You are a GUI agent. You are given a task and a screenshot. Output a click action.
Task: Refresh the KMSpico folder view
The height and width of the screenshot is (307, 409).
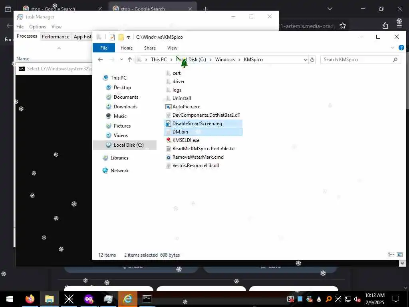[312, 60]
